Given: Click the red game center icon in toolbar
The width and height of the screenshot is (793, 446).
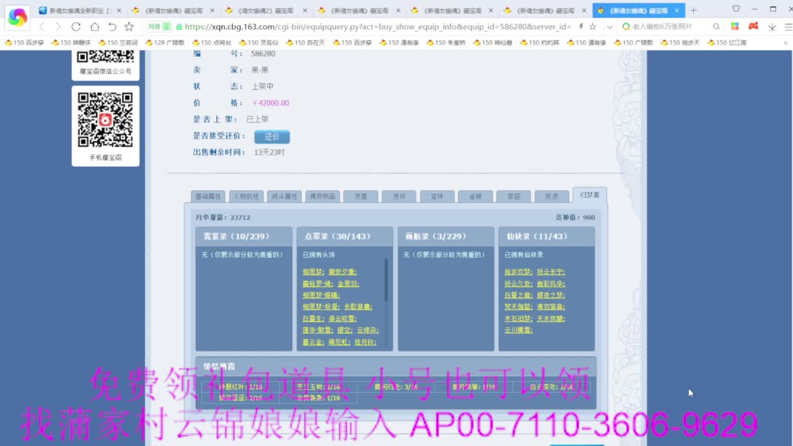Looking at the screenshot, I should tap(753, 28).
